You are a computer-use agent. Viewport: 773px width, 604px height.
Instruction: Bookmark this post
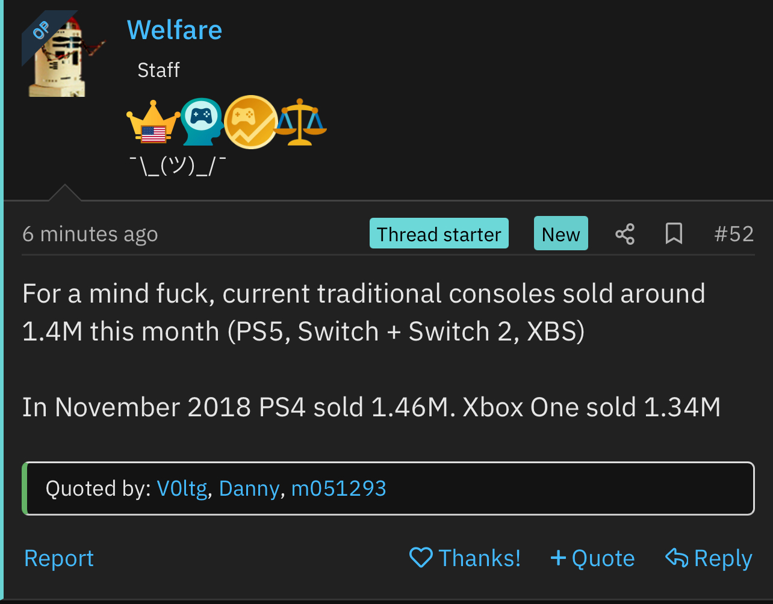674,234
